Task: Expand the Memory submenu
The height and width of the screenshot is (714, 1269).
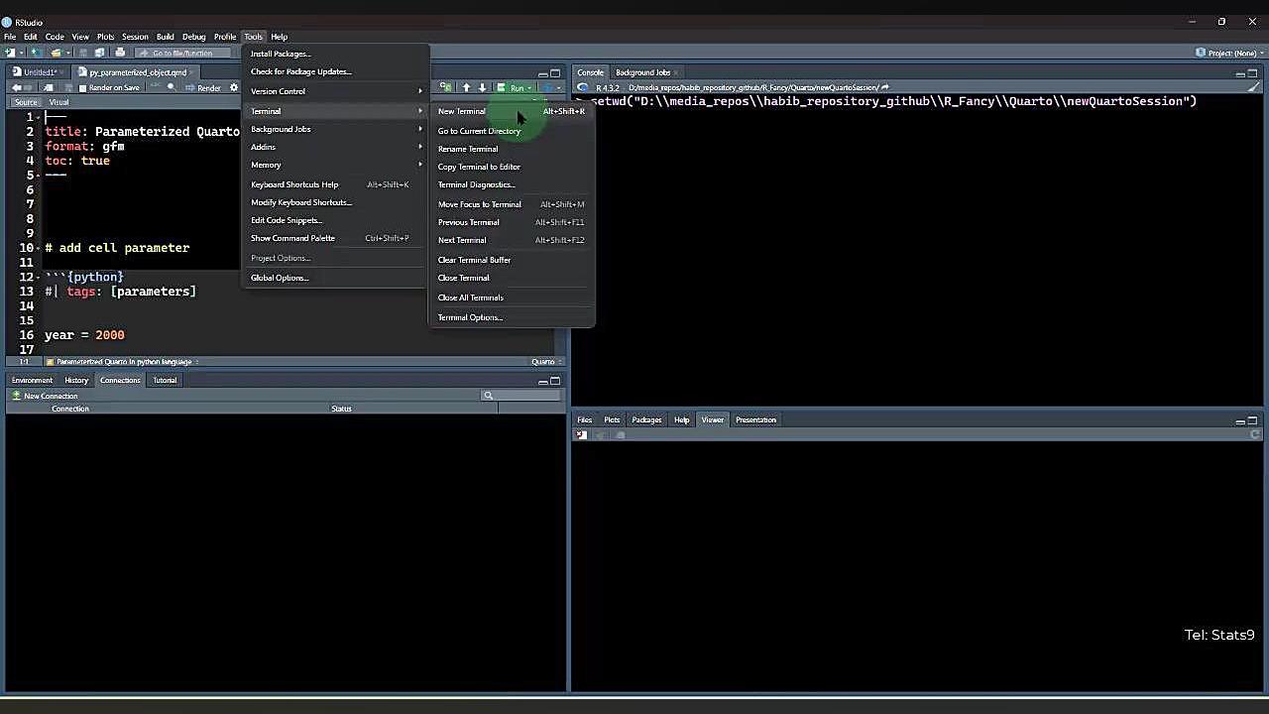Action: click(x=336, y=165)
